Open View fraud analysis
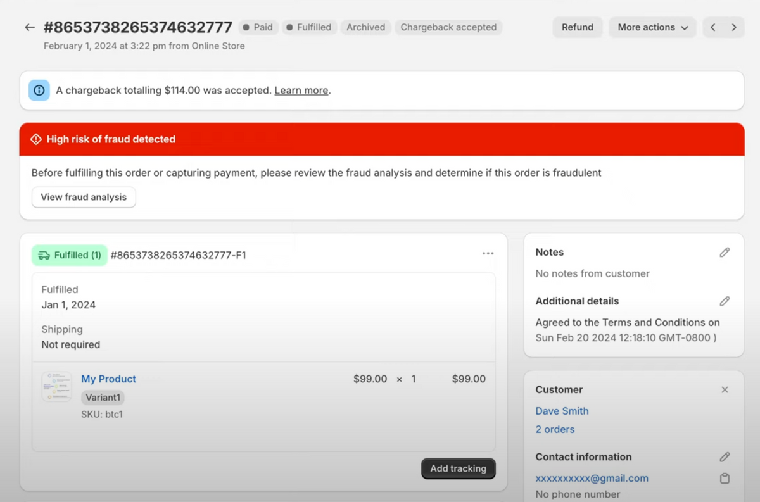This screenshot has width=760, height=502. pyautogui.click(x=84, y=197)
